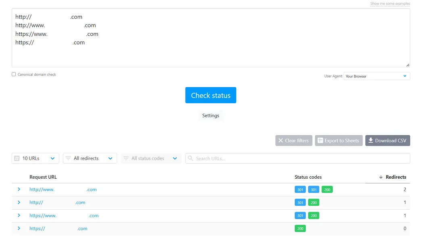This screenshot has width=421, height=242.
Task: Open the http:// request URL link in results
Action: point(57,202)
